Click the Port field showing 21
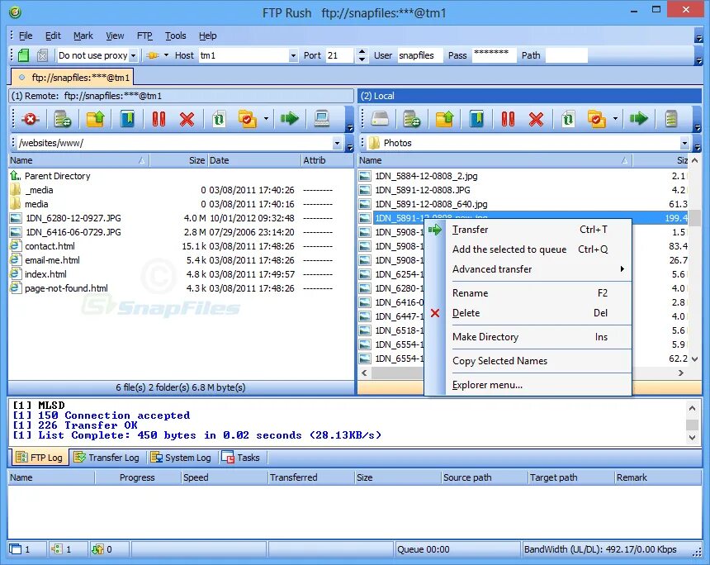 click(339, 55)
